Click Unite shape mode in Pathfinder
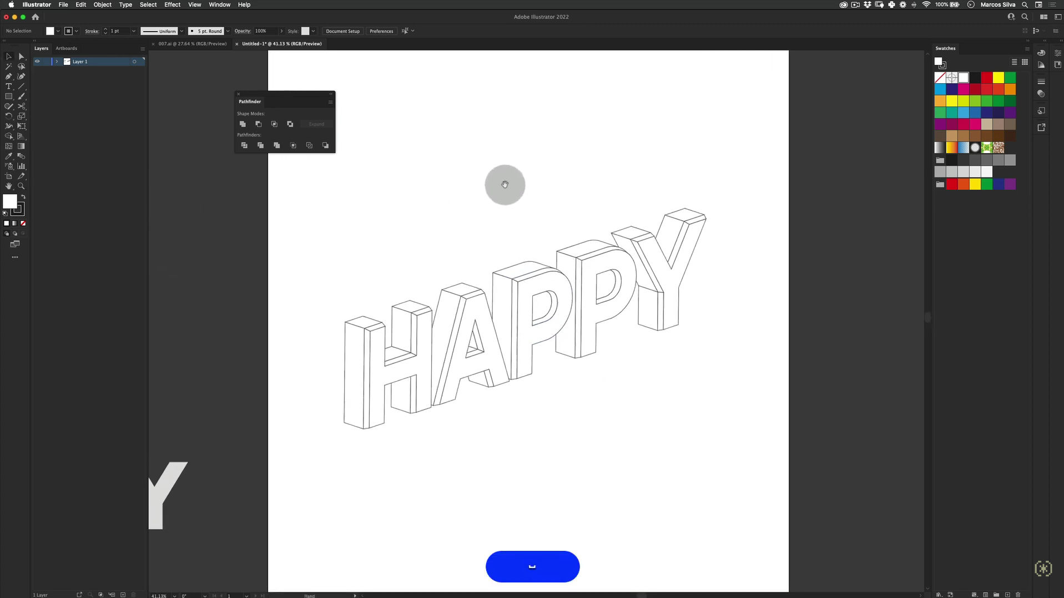Image resolution: width=1064 pixels, height=598 pixels. coord(243,124)
